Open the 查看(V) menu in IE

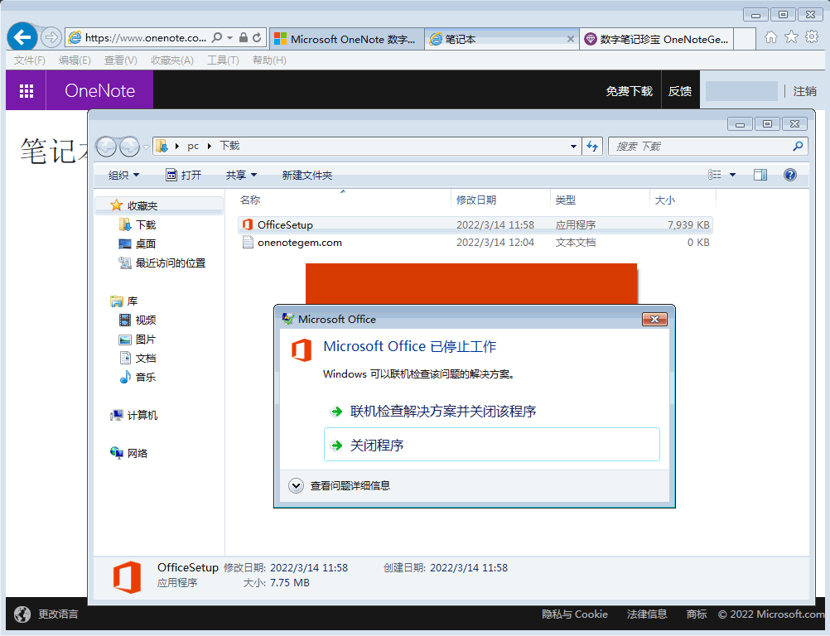pos(121,60)
